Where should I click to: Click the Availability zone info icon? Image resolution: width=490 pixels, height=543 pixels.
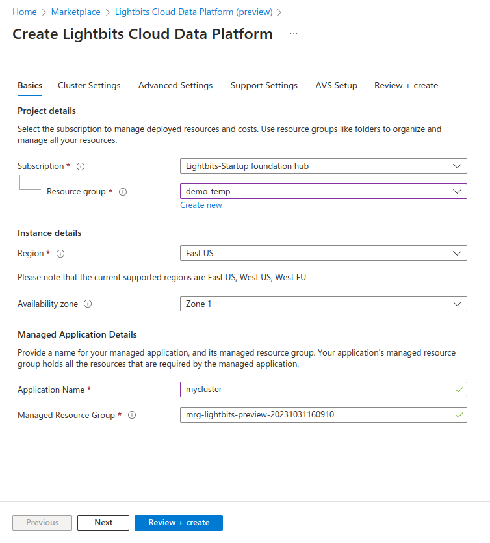[x=87, y=304]
